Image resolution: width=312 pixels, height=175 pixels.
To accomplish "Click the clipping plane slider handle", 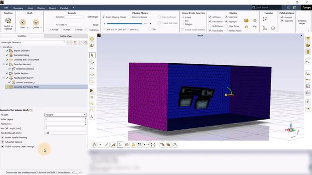I will (x=143, y=24).
